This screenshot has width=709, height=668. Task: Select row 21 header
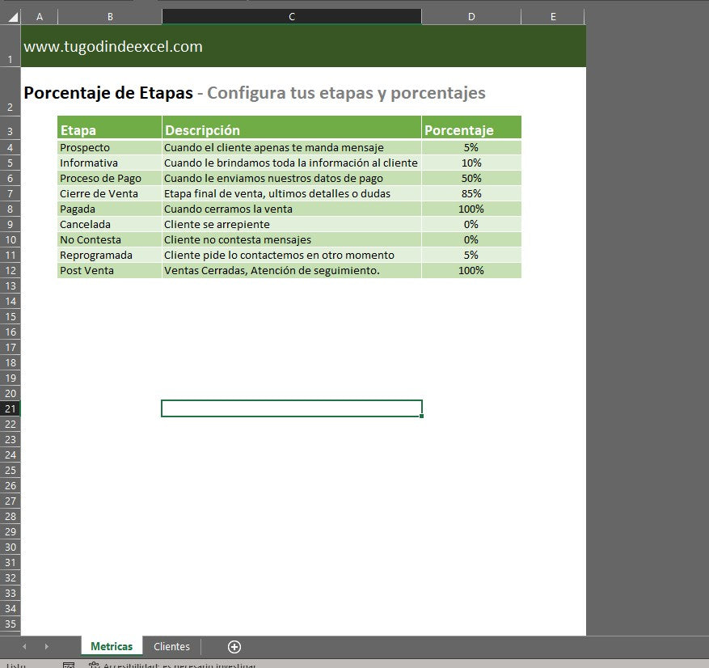[10, 409]
